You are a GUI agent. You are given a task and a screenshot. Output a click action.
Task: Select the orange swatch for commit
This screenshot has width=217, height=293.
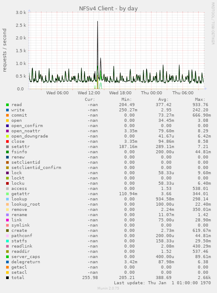7,115
